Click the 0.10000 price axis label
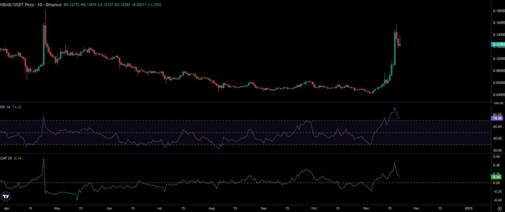505x212 pixels. click(x=498, y=59)
